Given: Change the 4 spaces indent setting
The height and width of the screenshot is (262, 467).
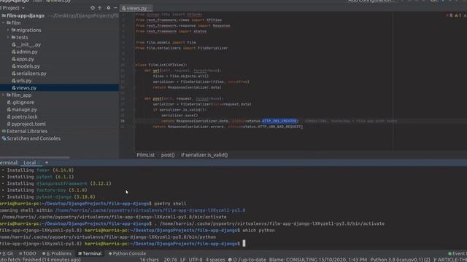Looking at the screenshot, I should pyautogui.click(x=215, y=260).
